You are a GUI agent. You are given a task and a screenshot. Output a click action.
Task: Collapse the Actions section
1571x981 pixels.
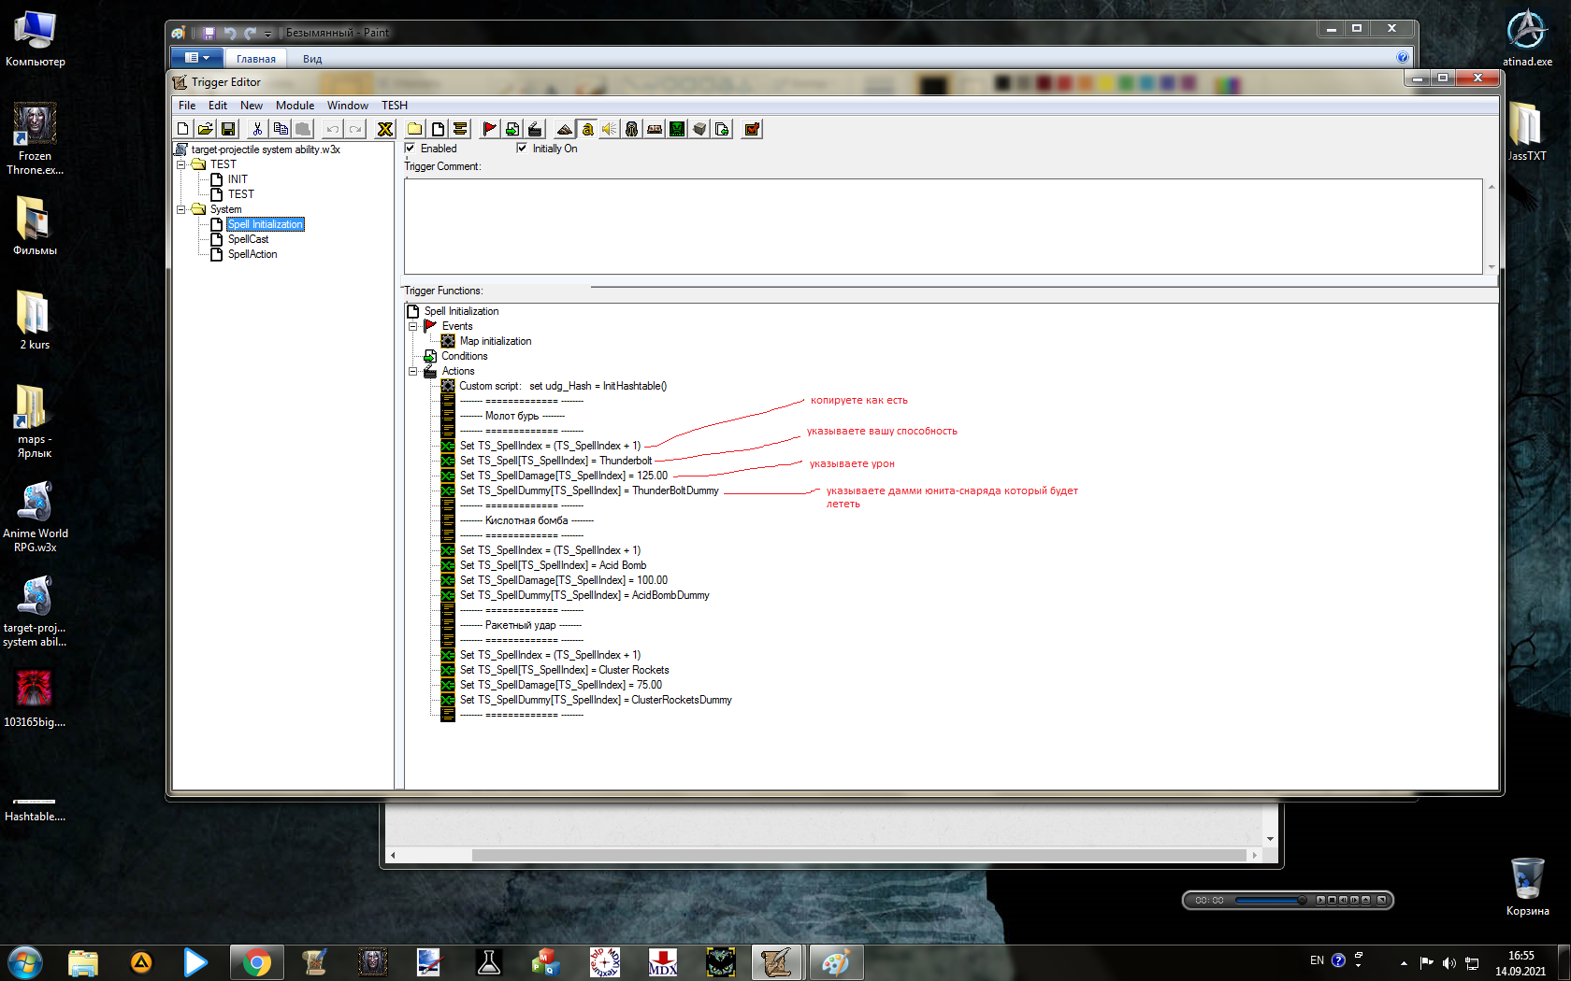point(412,371)
